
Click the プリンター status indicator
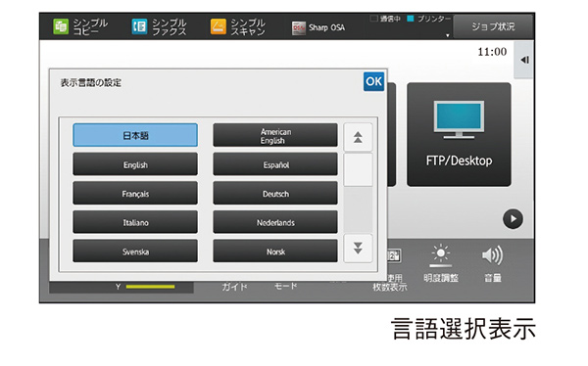[x=429, y=19]
